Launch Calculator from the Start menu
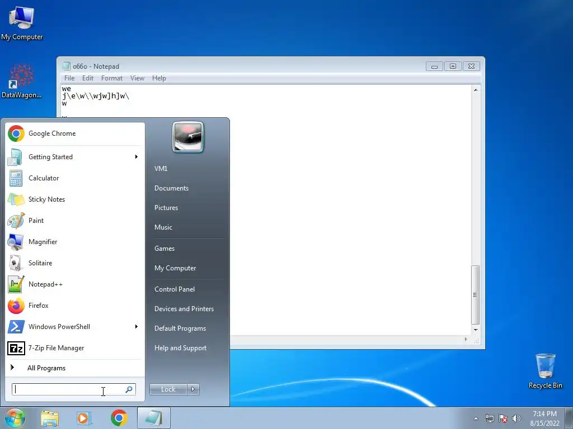 tap(75, 178)
